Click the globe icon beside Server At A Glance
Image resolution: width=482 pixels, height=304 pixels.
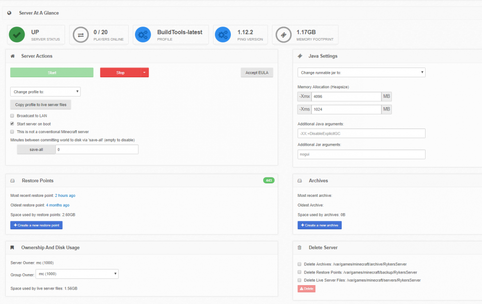pyautogui.click(x=9, y=13)
